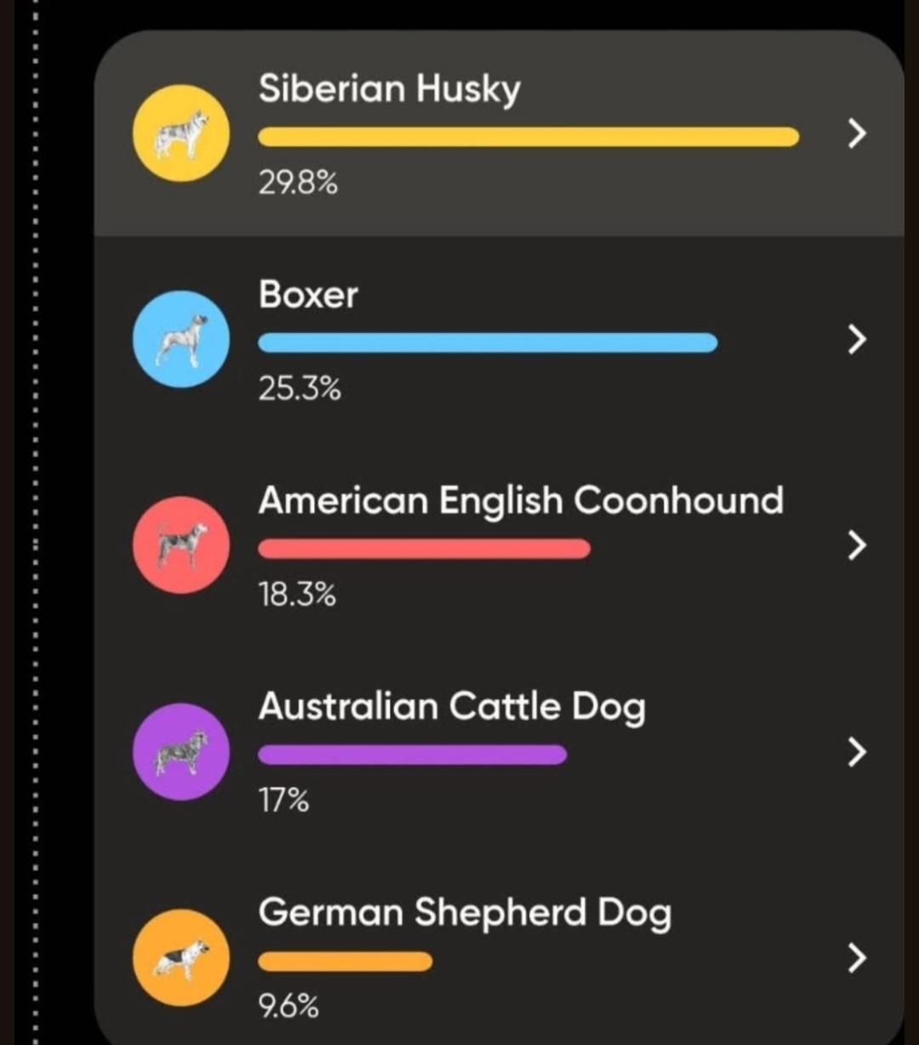
Task: Expand the Australian Cattle Dog chevron
Action: pos(857,752)
